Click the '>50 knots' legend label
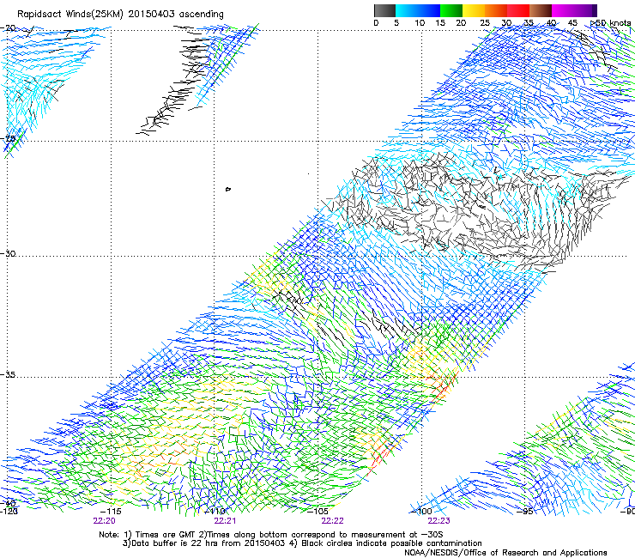 [x=611, y=23]
